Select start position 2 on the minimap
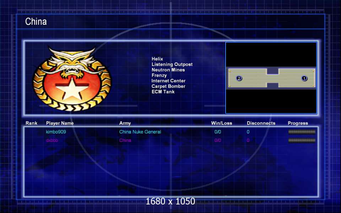The width and height of the screenshot is (341, 213). (239, 78)
